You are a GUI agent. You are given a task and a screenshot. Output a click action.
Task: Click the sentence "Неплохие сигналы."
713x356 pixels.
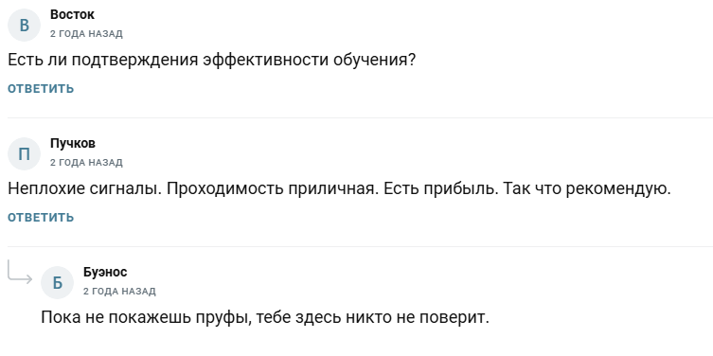[85, 188]
